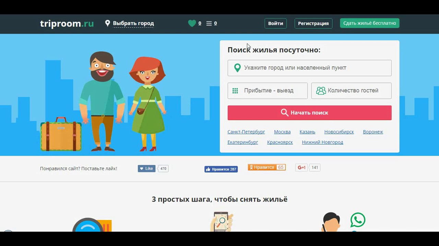Select the Казань link
Screen dimensions: 439x246
point(307,132)
